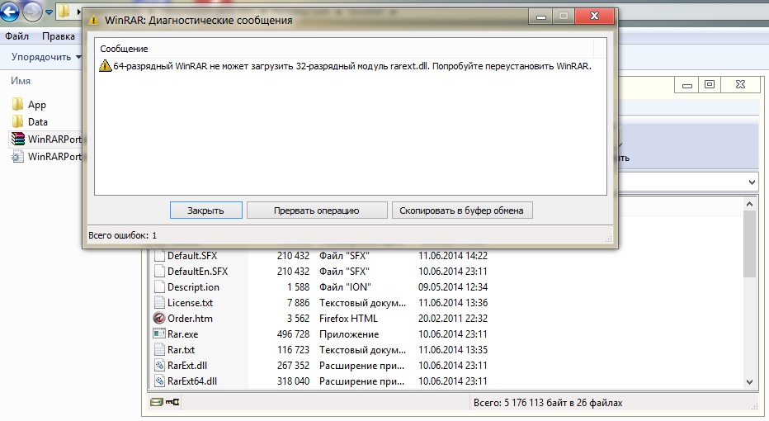Click WinRAR file list scroll up arrow
The width and height of the screenshot is (769, 421).
[x=749, y=204]
